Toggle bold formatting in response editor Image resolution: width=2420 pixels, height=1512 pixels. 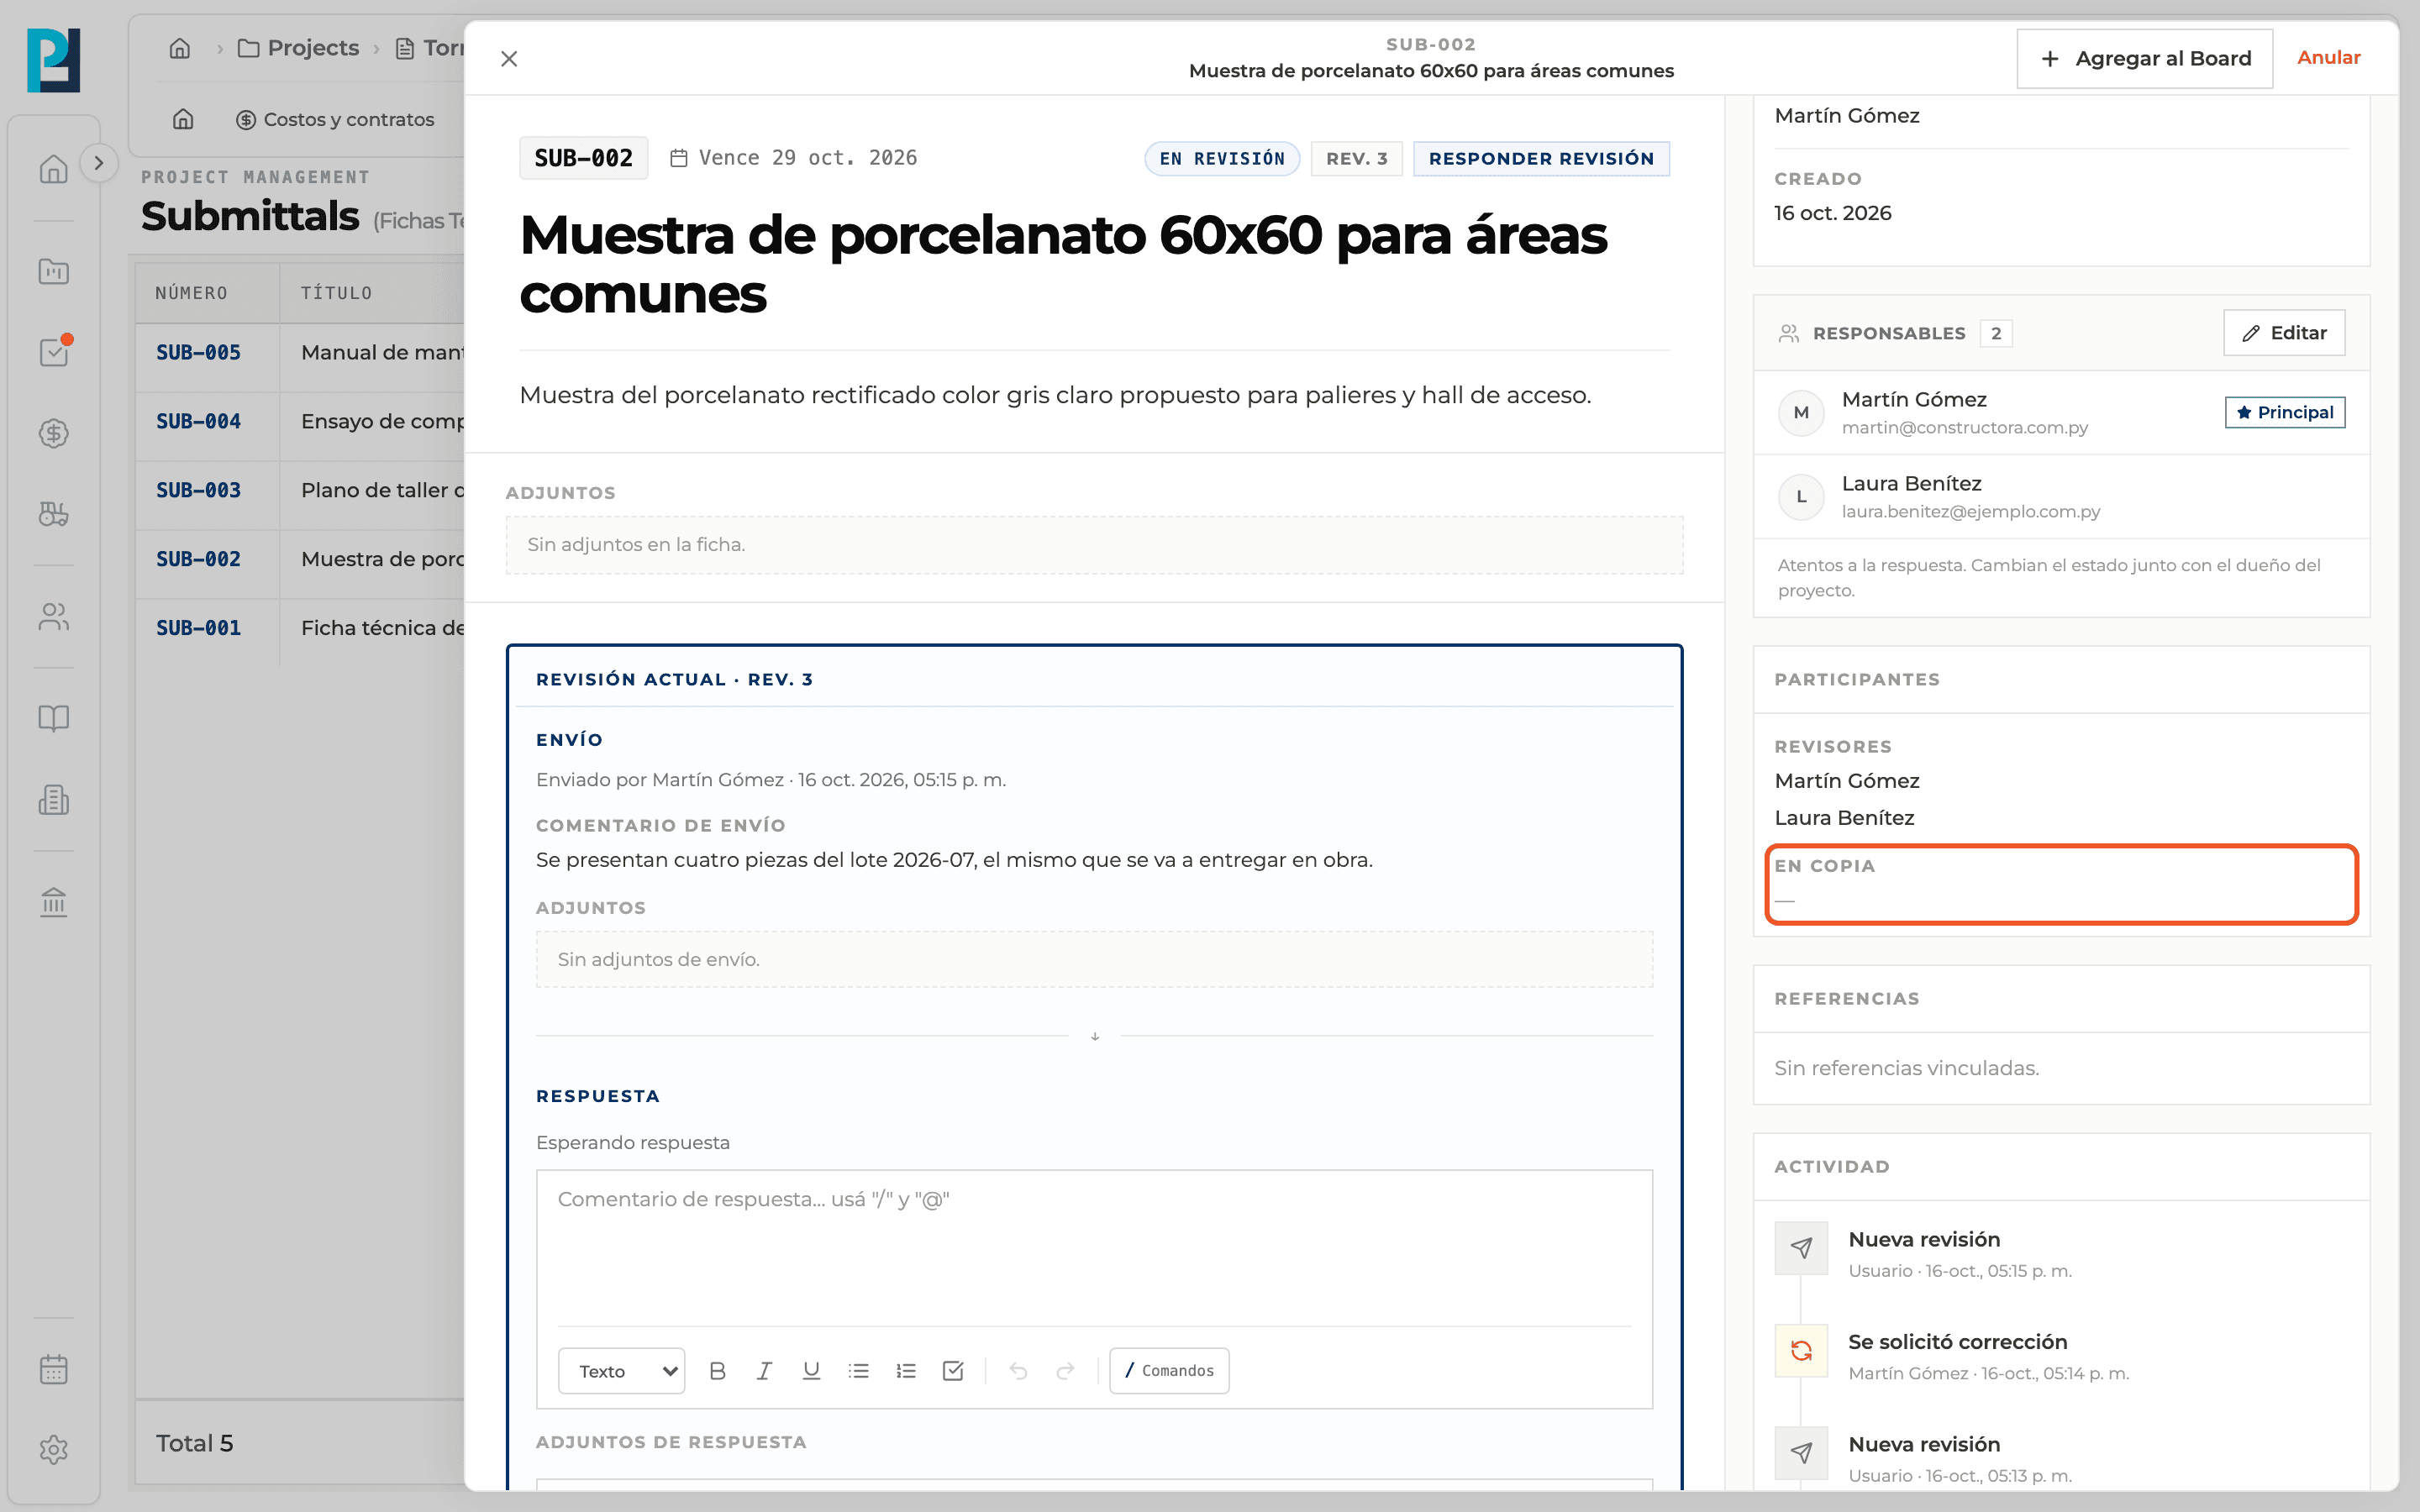717,1371
